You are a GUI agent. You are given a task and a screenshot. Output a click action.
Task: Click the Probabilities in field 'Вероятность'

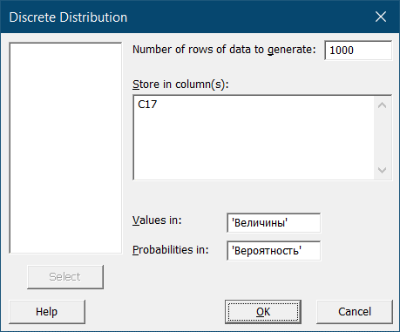(x=274, y=251)
